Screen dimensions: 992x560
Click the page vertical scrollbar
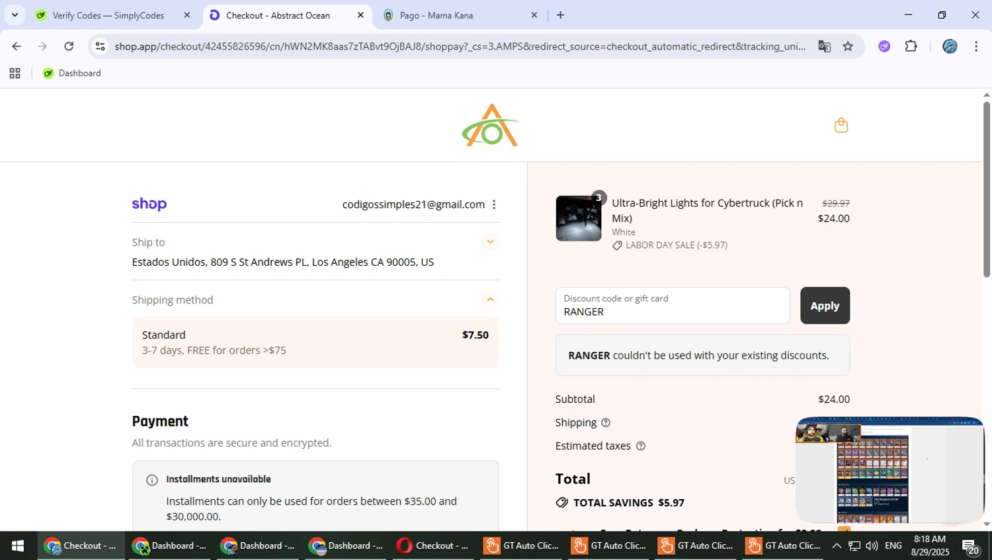(x=986, y=189)
